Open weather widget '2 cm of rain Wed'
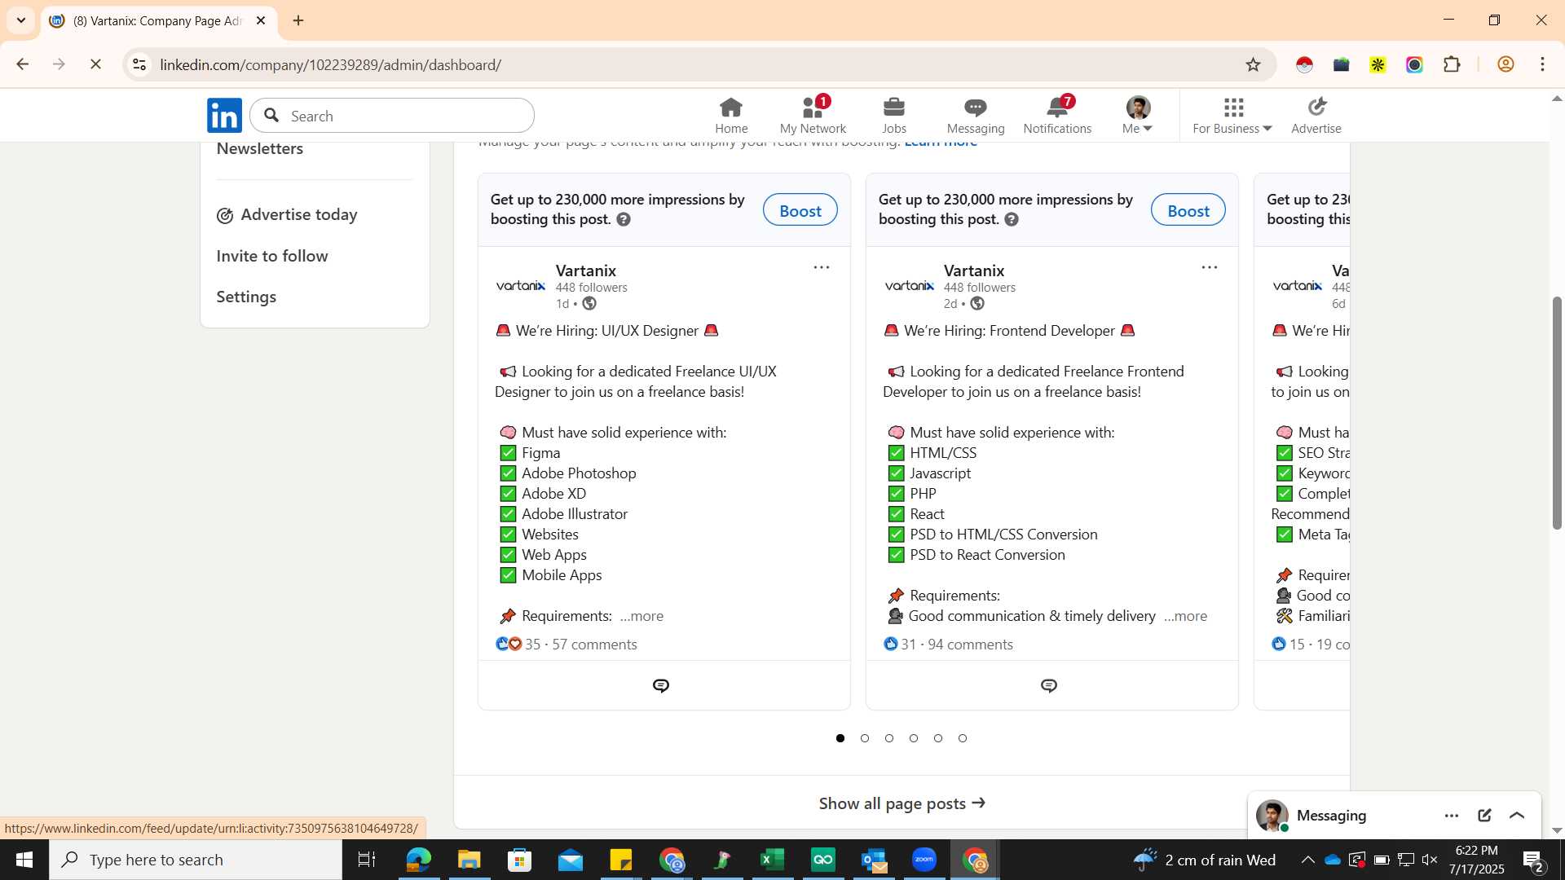The height and width of the screenshot is (880, 1565). (x=1204, y=860)
